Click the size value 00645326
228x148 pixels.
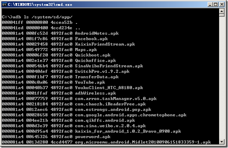[x=37, y=137]
